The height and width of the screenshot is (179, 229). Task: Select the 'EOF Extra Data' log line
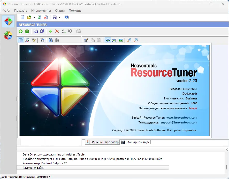pyautogui.click(x=93, y=159)
